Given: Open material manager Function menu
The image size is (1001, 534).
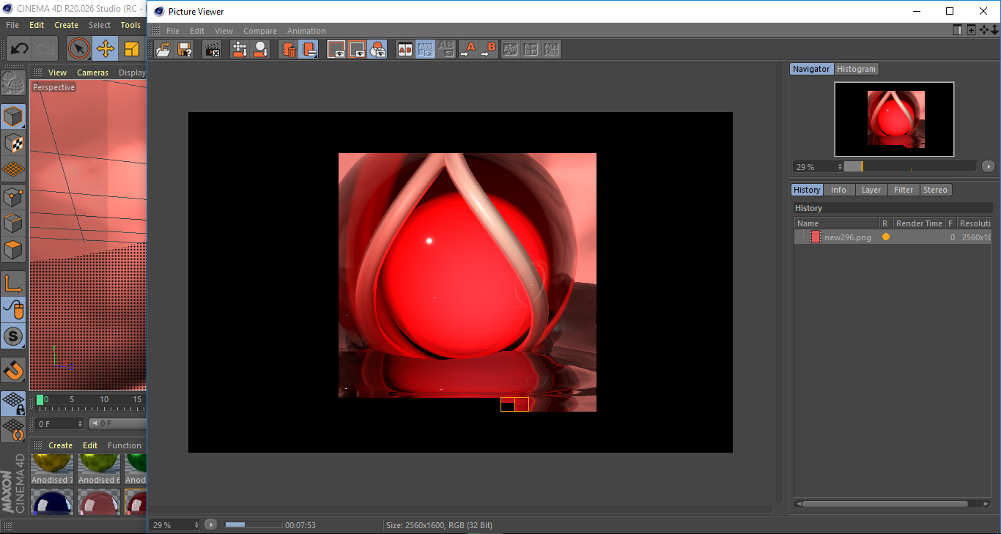Looking at the screenshot, I should click(125, 445).
